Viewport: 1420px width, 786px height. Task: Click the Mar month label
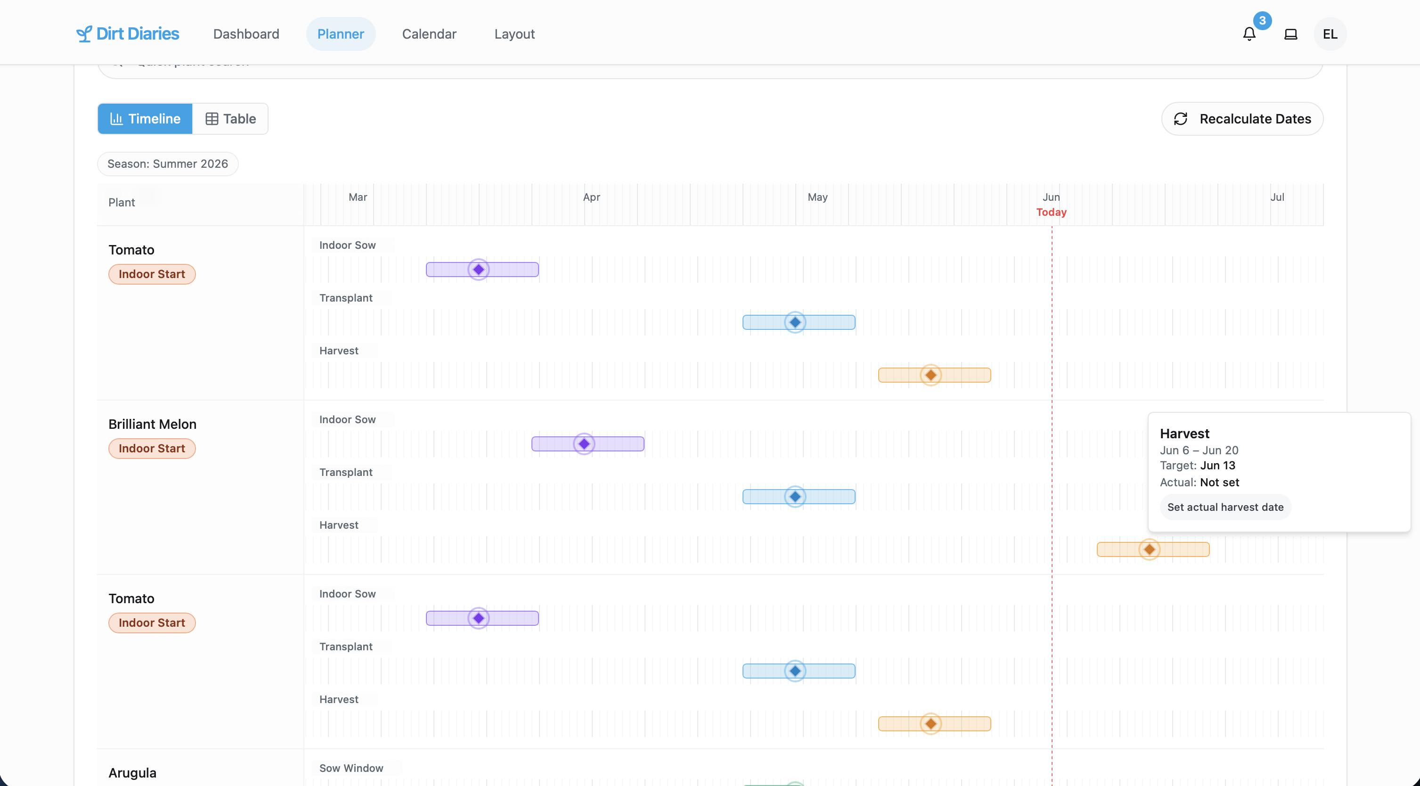coord(358,197)
